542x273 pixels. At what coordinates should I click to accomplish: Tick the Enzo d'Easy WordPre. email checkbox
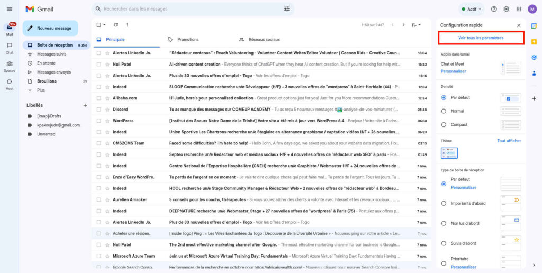(99, 177)
